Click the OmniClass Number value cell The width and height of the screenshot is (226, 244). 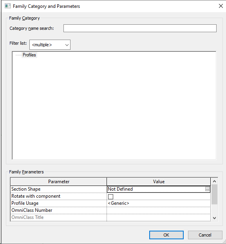point(159,210)
